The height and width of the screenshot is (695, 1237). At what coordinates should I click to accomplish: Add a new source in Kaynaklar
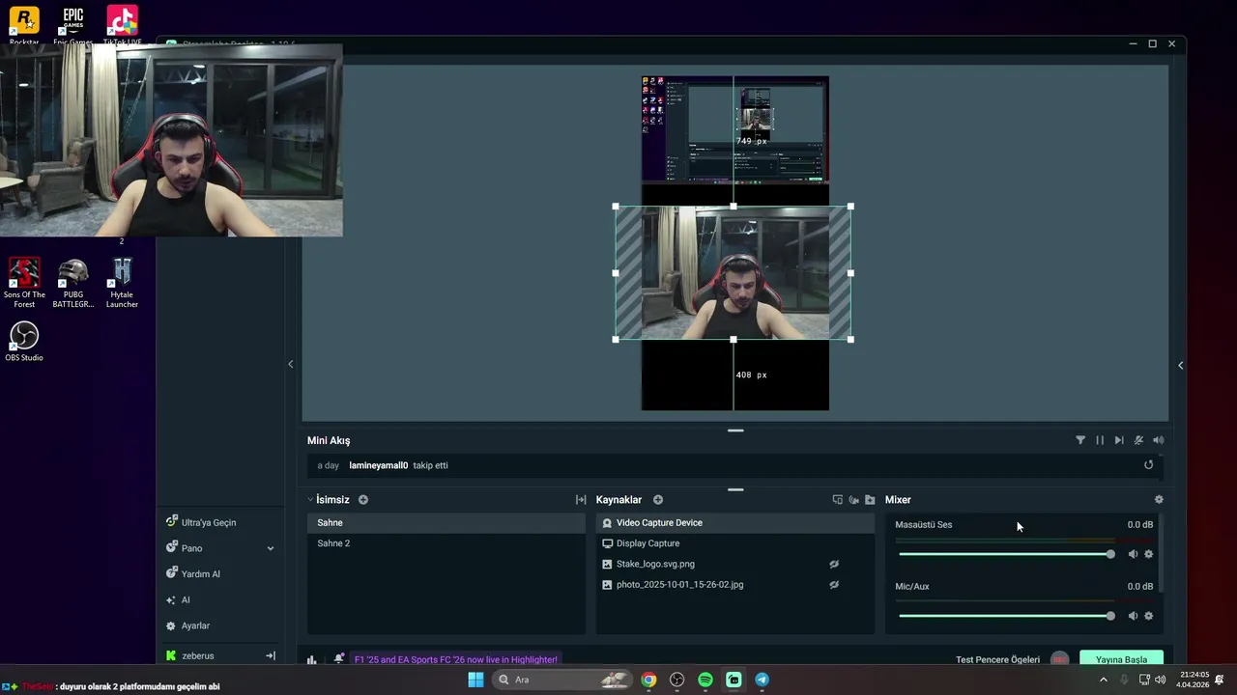658,500
